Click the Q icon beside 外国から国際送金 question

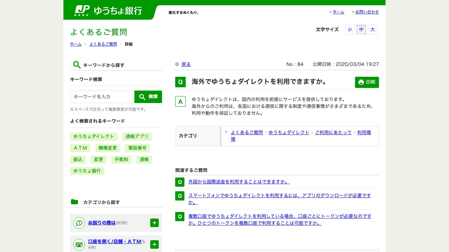tap(180, 182)
